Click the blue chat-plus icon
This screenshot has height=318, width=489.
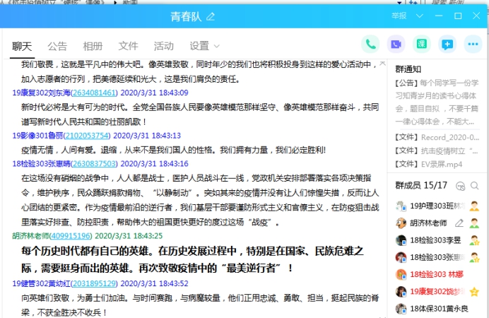click(x=447, y=44)
